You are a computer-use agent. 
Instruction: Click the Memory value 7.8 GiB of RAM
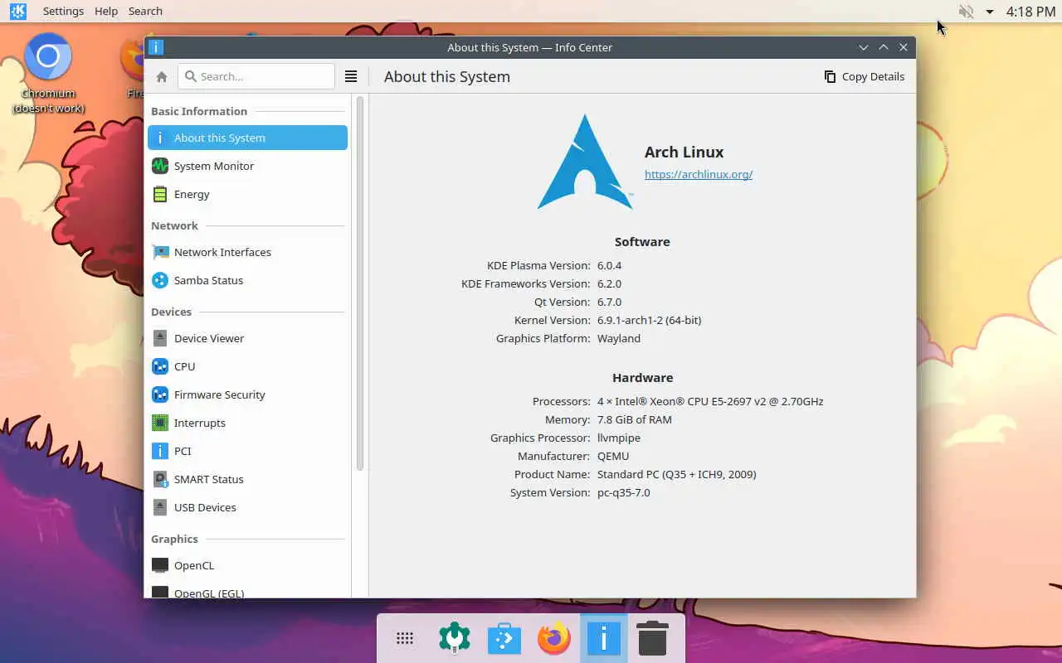pos(635,419)
